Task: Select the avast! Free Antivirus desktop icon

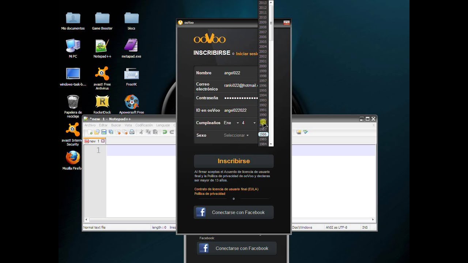Action: (x=102, y=78)
